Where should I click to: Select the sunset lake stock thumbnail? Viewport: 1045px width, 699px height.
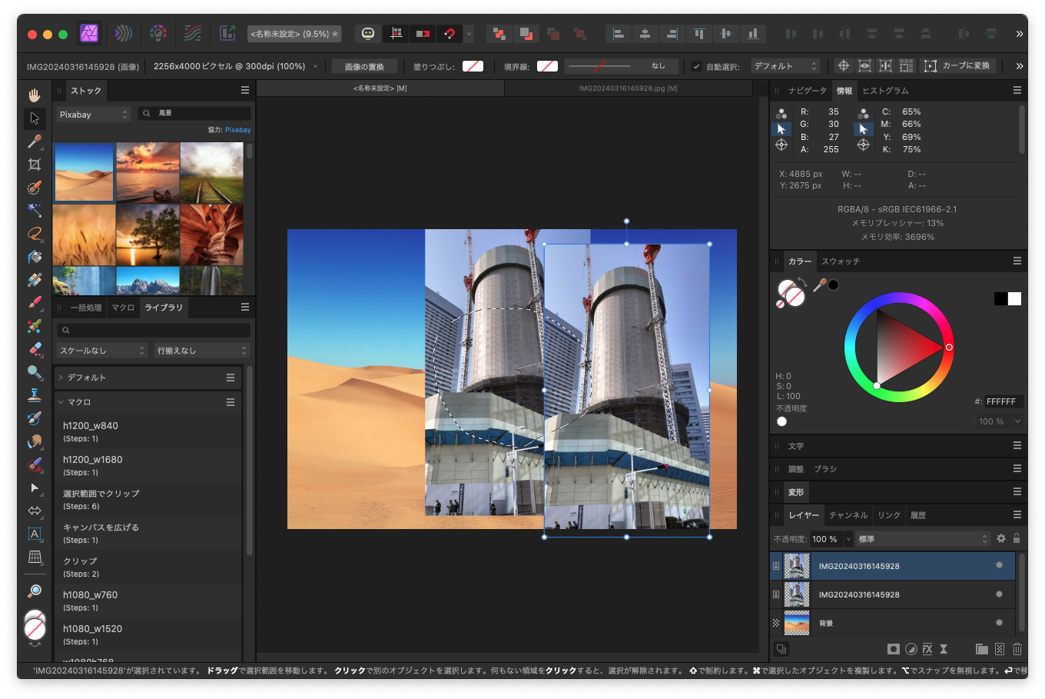click(x=148, y=172)
